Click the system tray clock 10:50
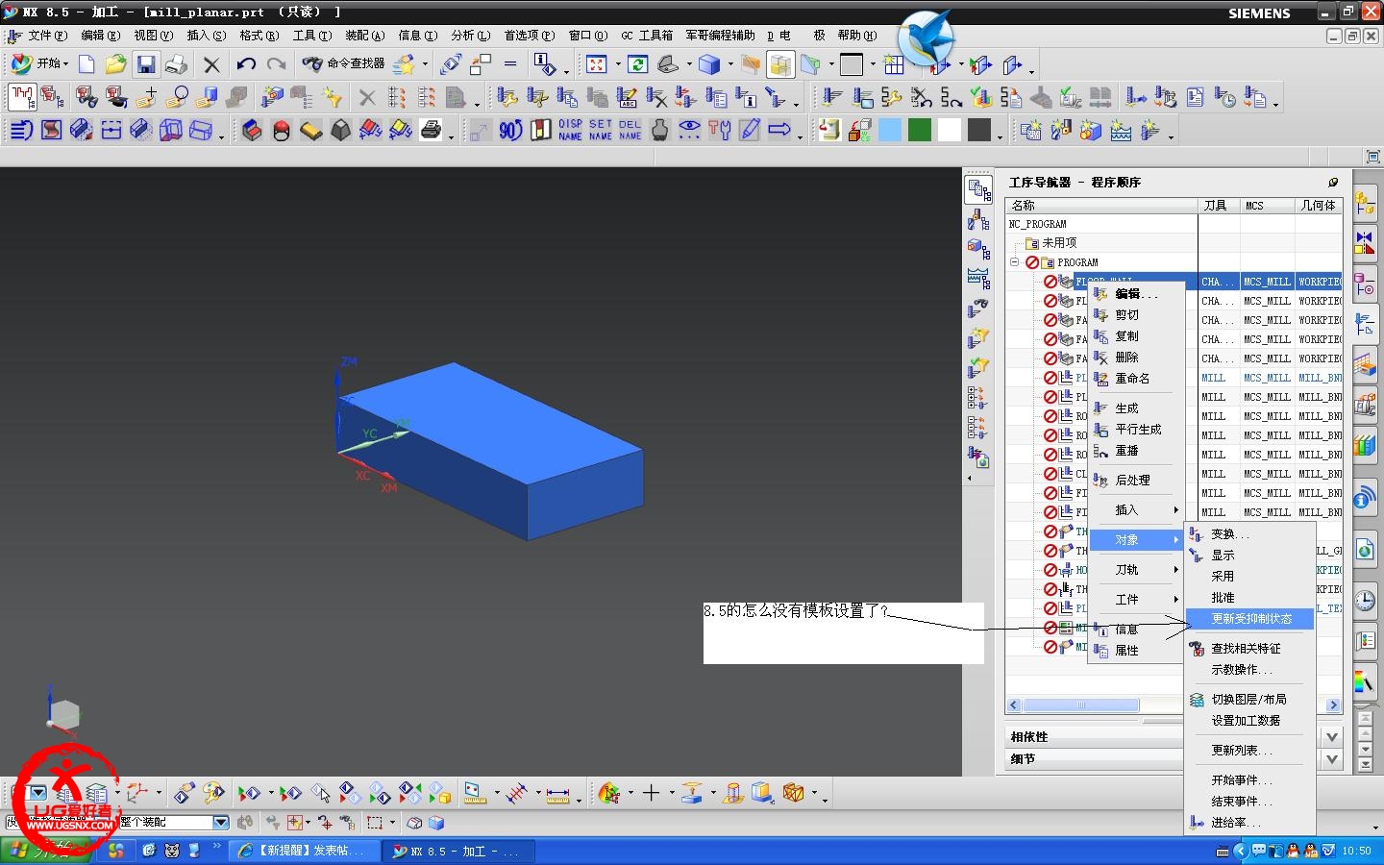1384x865 pixels. (1356, 851)
